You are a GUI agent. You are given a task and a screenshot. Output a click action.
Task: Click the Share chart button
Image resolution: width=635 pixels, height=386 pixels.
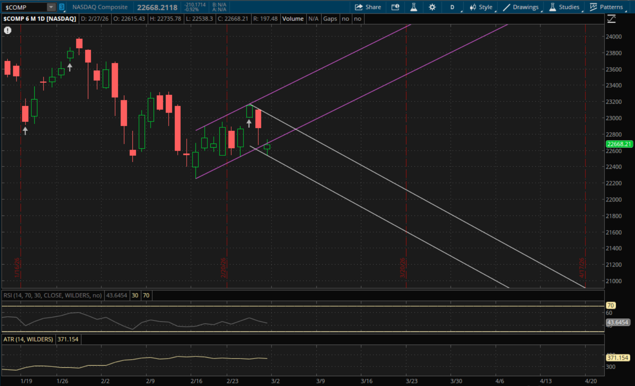point(368,7)
